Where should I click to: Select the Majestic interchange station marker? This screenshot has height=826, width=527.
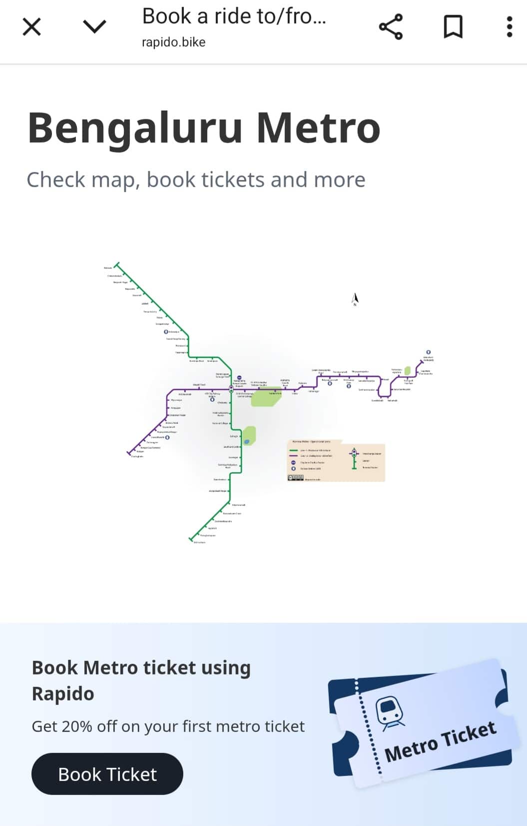pyautogui.click(x=231, y=389)
